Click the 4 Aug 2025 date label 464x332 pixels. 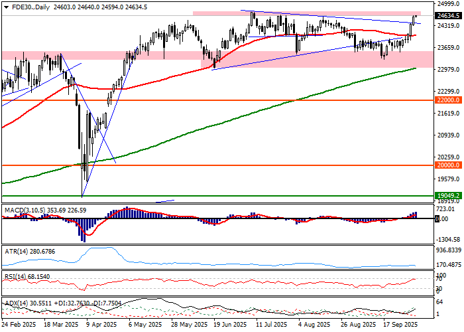(x=314, y=326)
